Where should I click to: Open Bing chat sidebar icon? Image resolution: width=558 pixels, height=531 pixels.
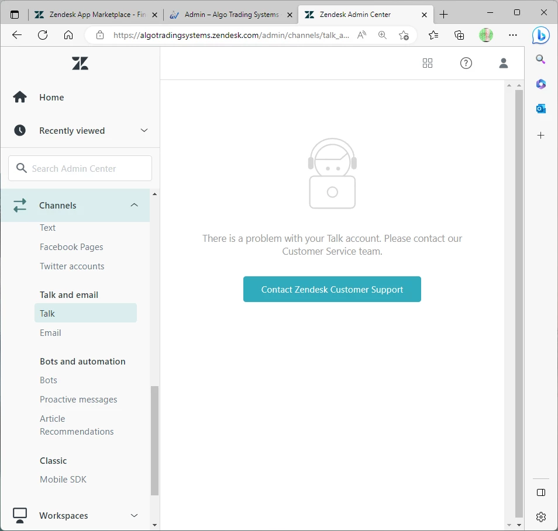click(540, 35)
